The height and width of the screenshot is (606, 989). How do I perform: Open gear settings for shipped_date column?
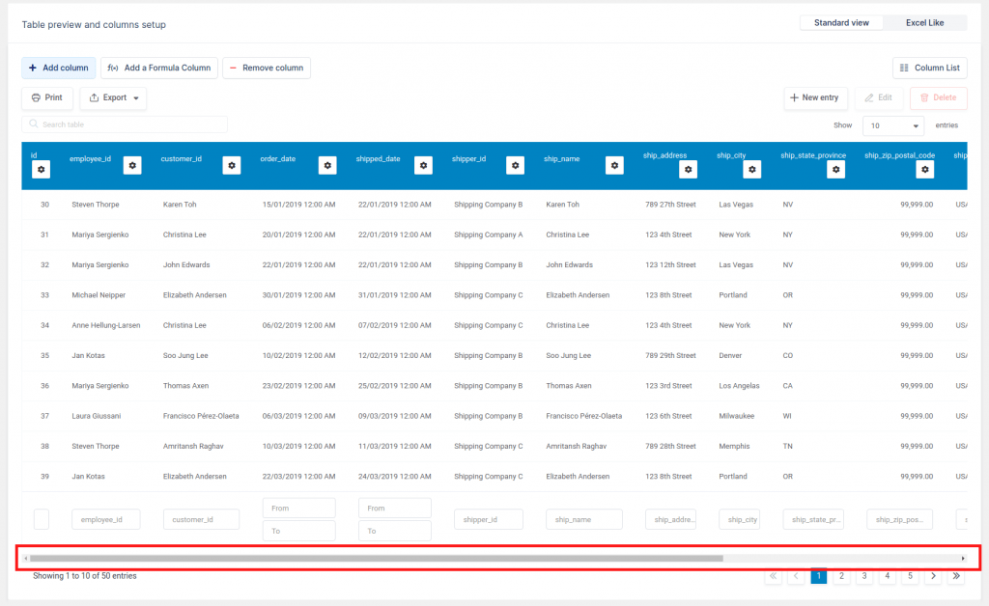tap(423, 165)
